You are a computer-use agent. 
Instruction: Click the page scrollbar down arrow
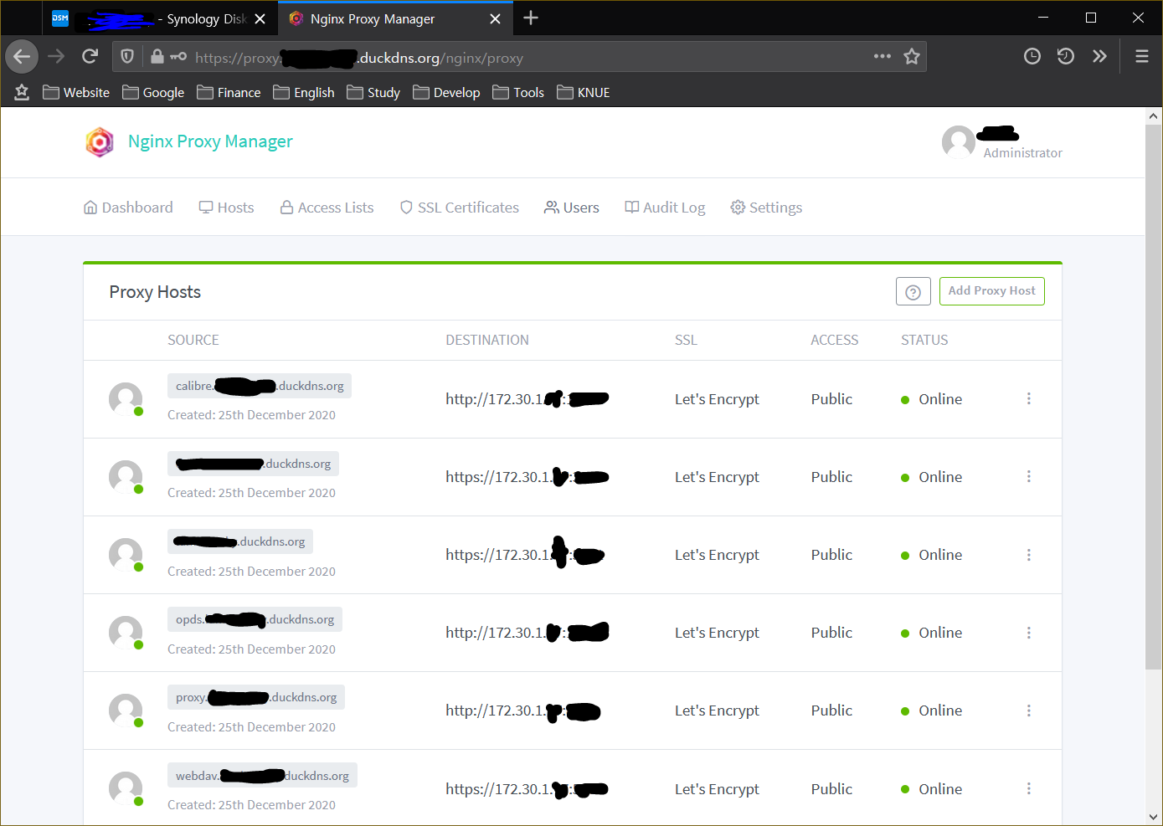[x=1154, y=817]
